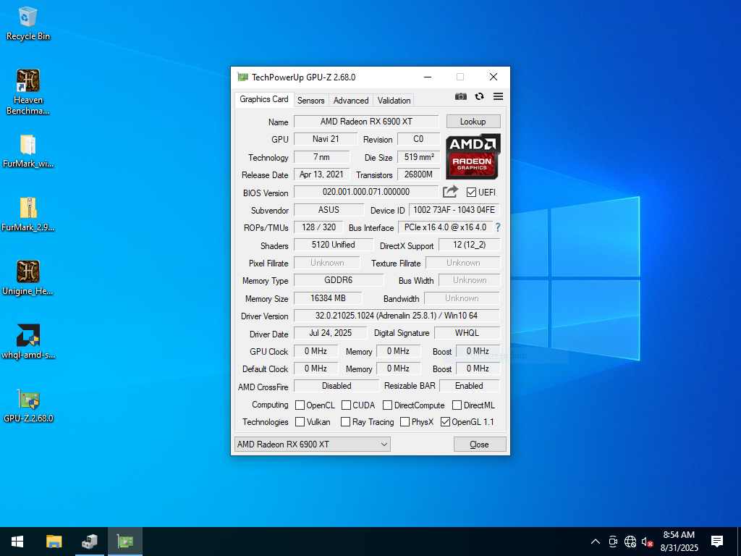The image size is (741, 556).
Task: Click the Bus Interface question mark
Action: pos(498,227)
